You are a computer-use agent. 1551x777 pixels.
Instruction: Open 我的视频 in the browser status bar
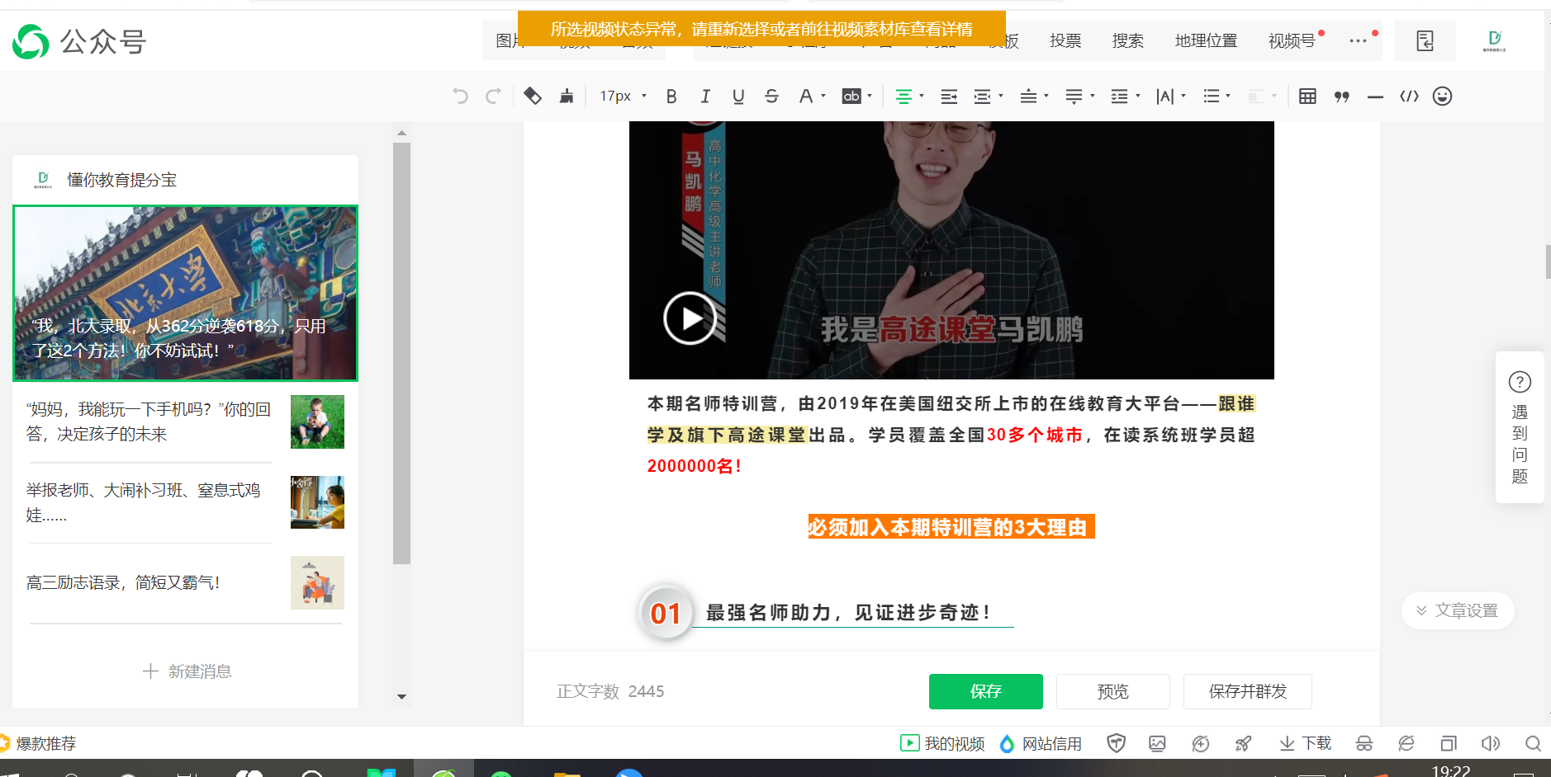(942, 744)
